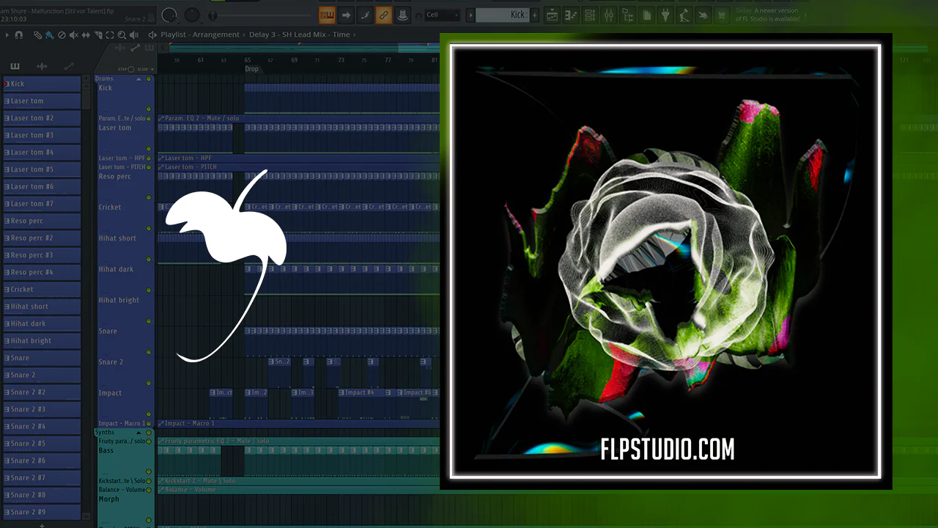Open the plugin plug icon
This screenshot has height=528, width=938.
(665, 15)
